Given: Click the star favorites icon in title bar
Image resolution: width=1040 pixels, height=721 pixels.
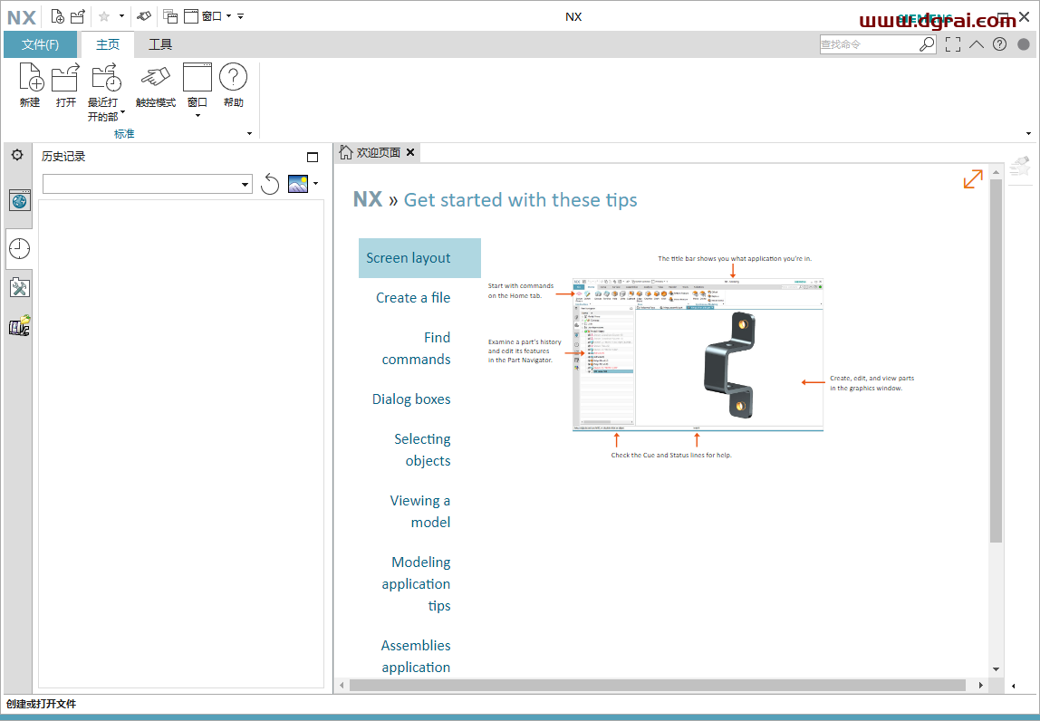Looking at the screenshot, I should tap(104, 16).
